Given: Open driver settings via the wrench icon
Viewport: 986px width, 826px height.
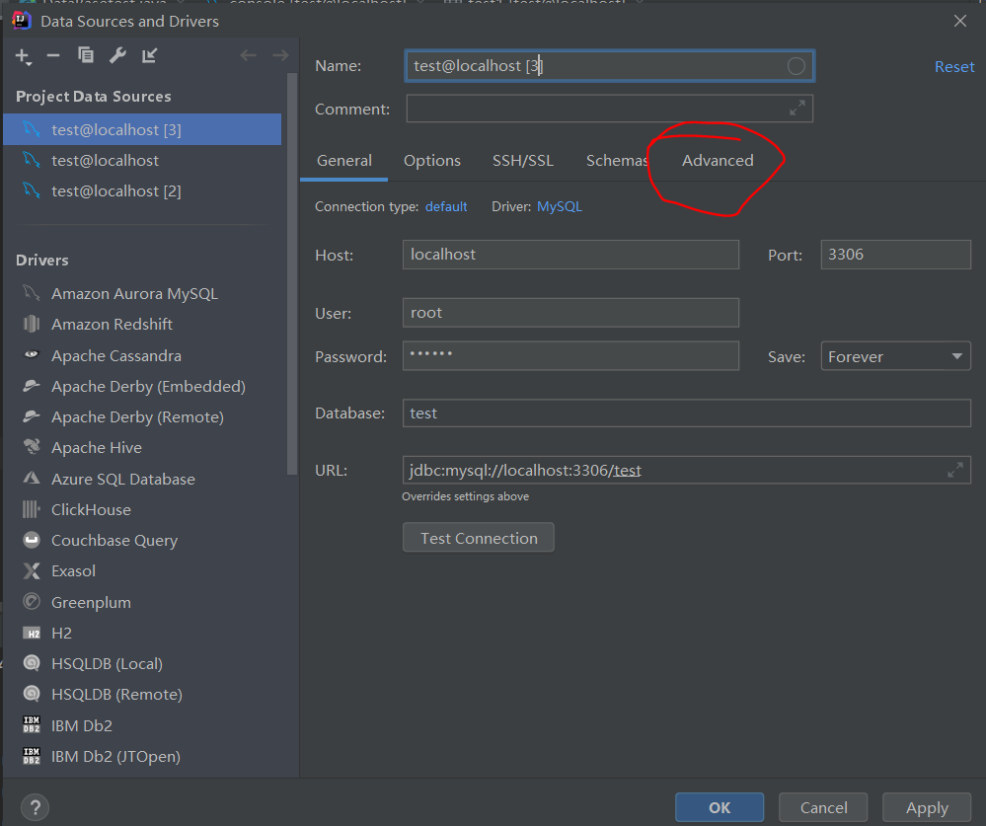Looking at the screenshot, I should coord(117,56).
